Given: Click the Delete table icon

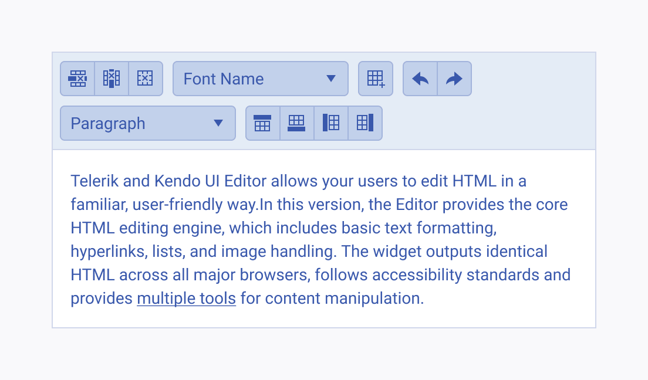Looking at the screenshot, I should tap(145, 79).
